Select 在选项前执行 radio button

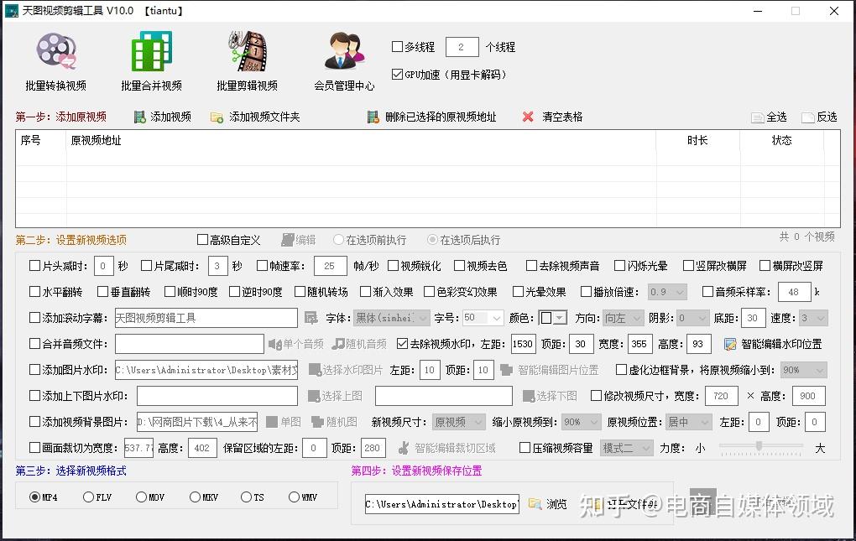point(338,240)
